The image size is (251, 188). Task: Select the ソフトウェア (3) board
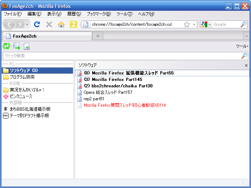[x=37, y=71]
